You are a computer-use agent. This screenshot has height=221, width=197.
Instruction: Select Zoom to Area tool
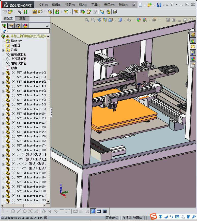click(93, 20)
